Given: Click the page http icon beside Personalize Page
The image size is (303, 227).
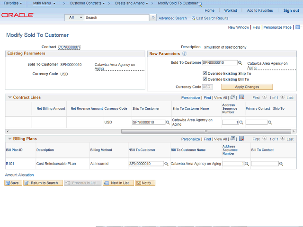Looking at the screenshot, I should pyautogui.click(x=298, y=27).
